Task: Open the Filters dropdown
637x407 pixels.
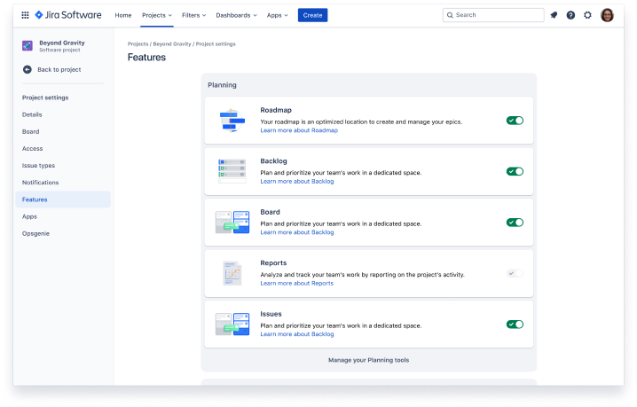Action: click(195, 15)
